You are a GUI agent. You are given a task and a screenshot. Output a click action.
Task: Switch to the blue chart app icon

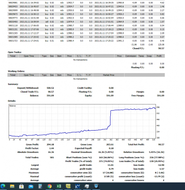click(x=78, y=186)
